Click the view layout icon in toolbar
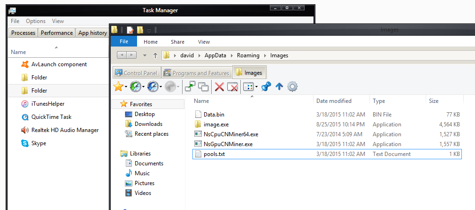475x210 pixels. tap(248, 87)
